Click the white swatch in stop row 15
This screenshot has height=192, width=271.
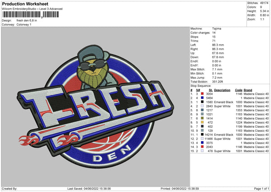202,151
